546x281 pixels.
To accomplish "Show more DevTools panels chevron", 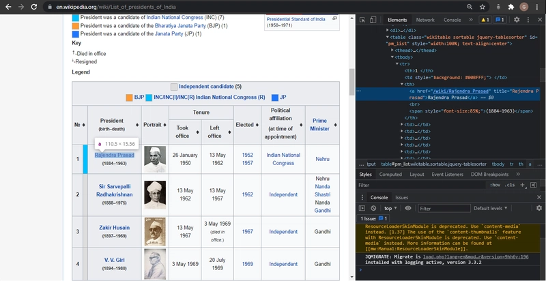I will tap(471, 20).
